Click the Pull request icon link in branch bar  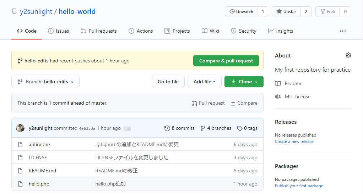coord(208,103)
